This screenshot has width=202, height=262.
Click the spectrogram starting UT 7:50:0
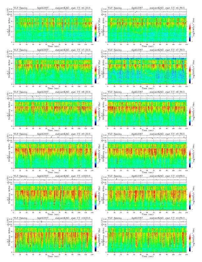click(147, 71)
